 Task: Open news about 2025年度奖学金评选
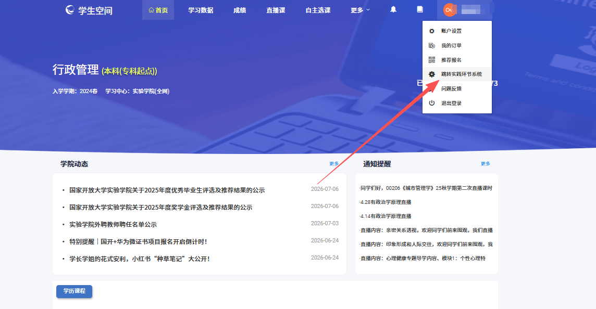pos(161,207)
